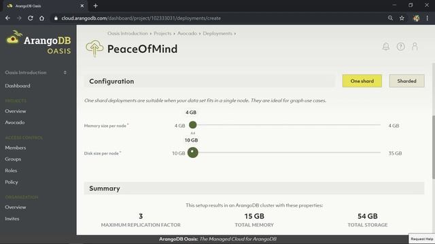Open a new browser tab

[95, 6]
